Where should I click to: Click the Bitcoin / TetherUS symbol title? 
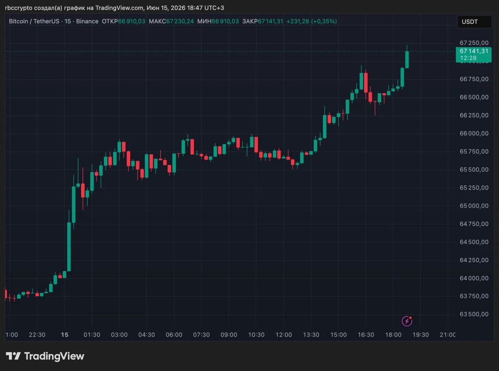click(34, 21)
